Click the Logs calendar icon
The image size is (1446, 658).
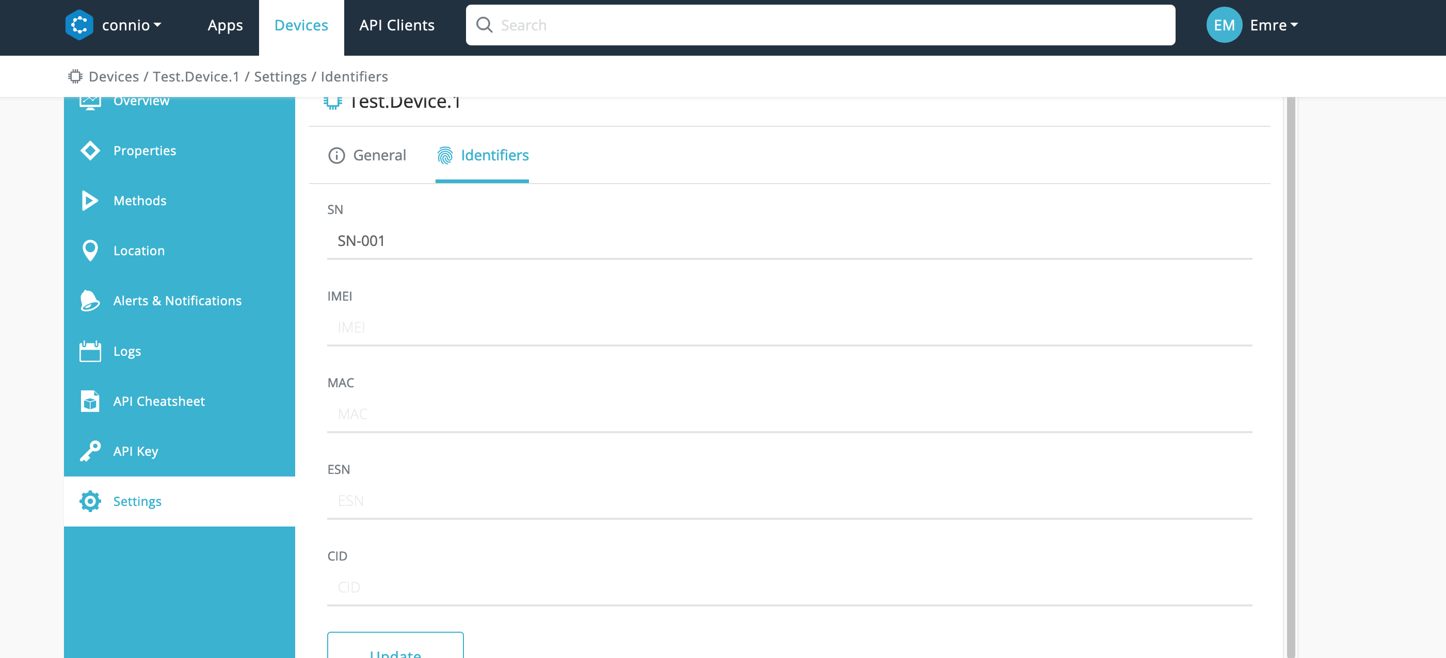[x=90, y=351]
